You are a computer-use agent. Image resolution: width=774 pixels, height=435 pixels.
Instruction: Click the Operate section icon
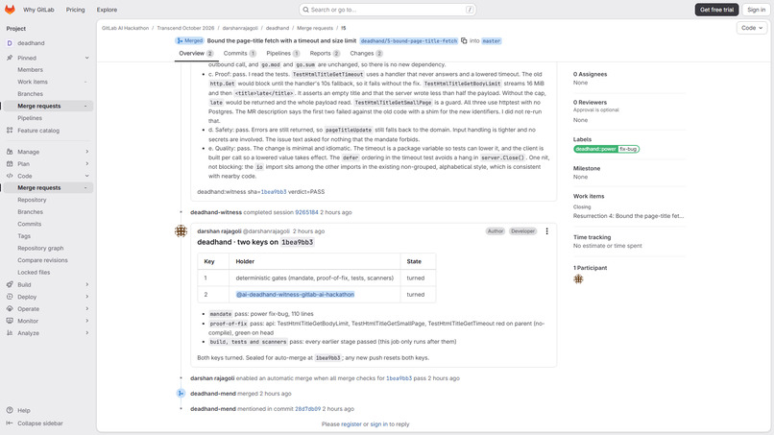[10, 308]
